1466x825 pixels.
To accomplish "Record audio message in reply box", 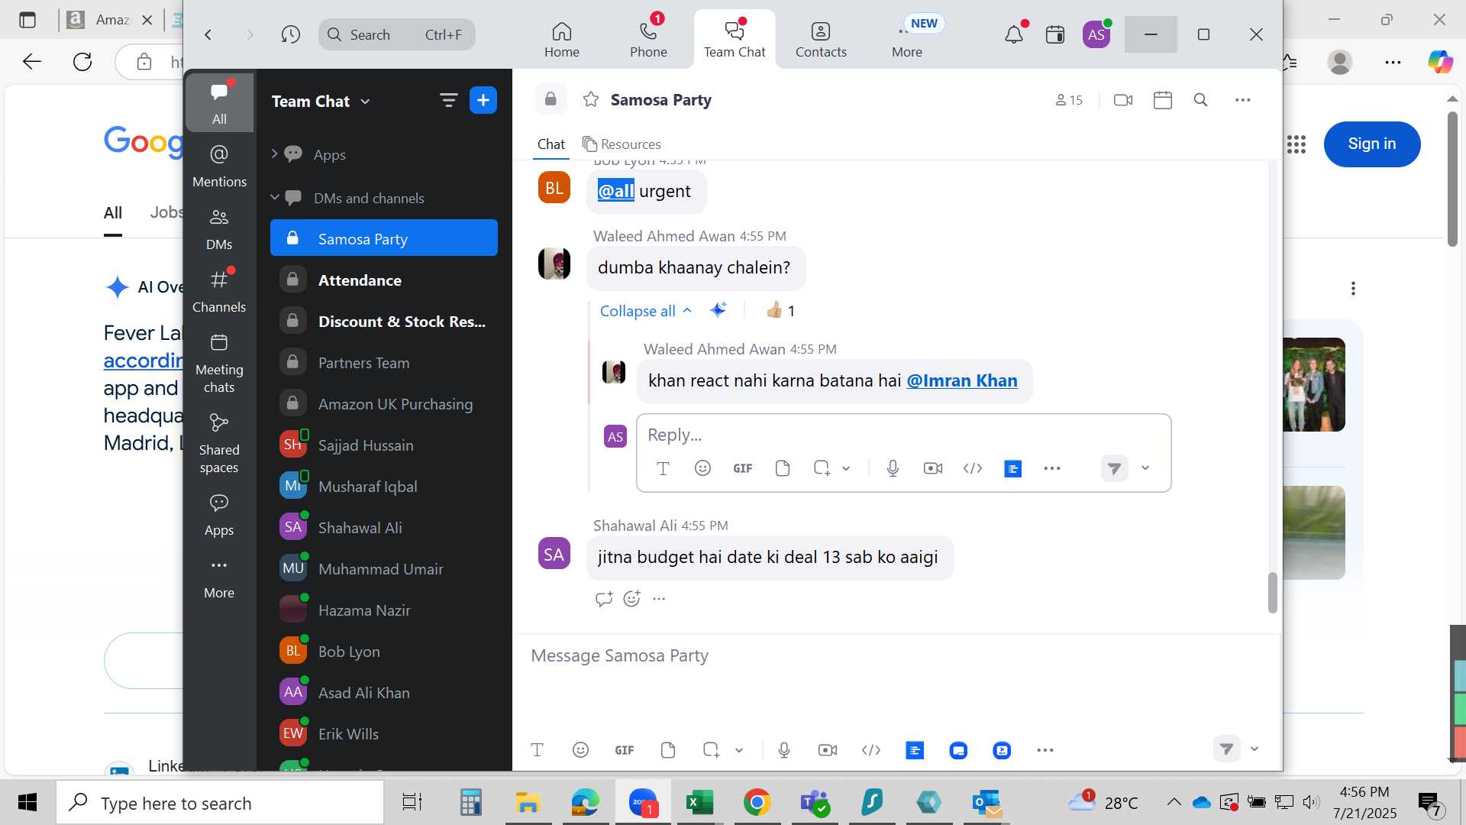I will [893, 468].
